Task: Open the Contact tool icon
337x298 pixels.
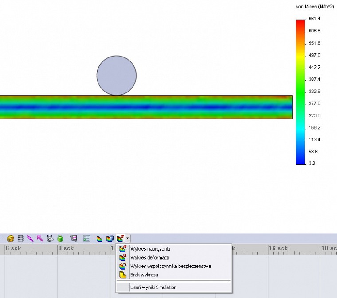Action: click(50, 238)
